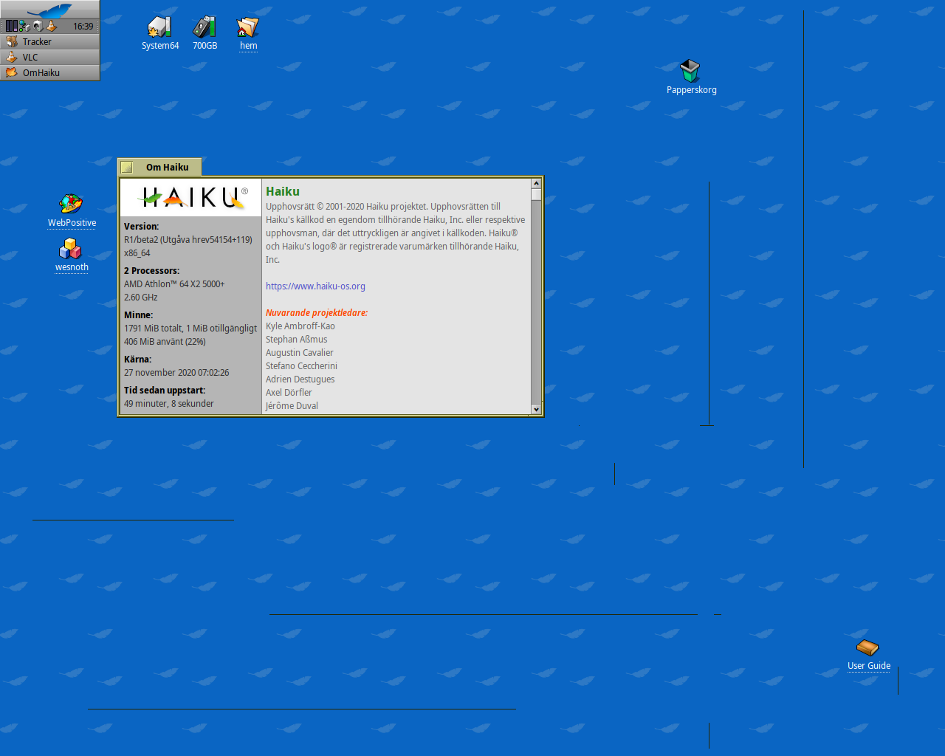Open the Papperskorg trash icon

[x=690, y=71]
